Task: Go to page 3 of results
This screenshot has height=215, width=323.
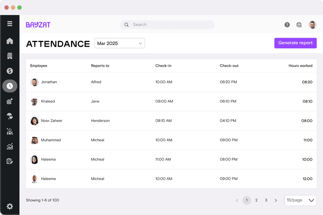Action: click(266, 200)
